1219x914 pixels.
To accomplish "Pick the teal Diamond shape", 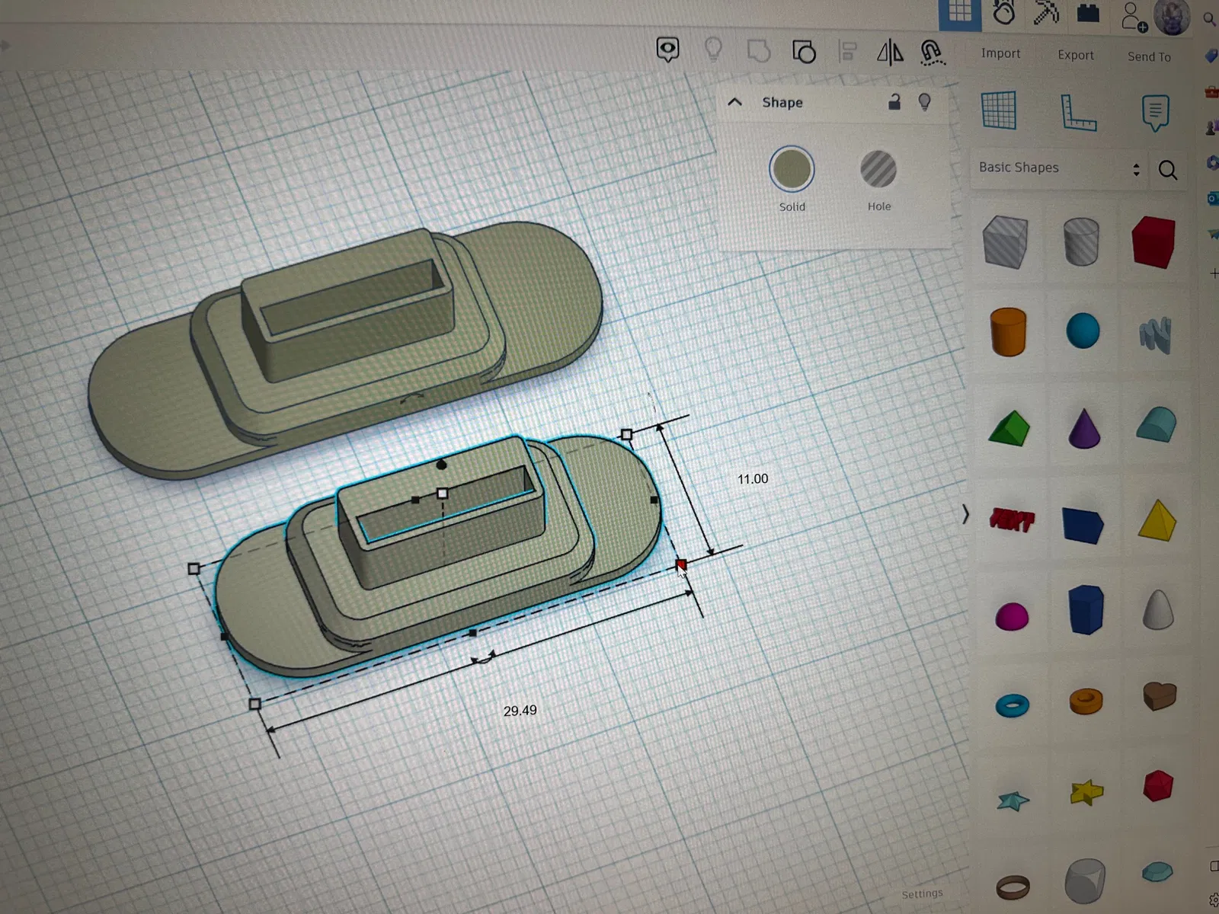I will click(x=1157, y=871).
